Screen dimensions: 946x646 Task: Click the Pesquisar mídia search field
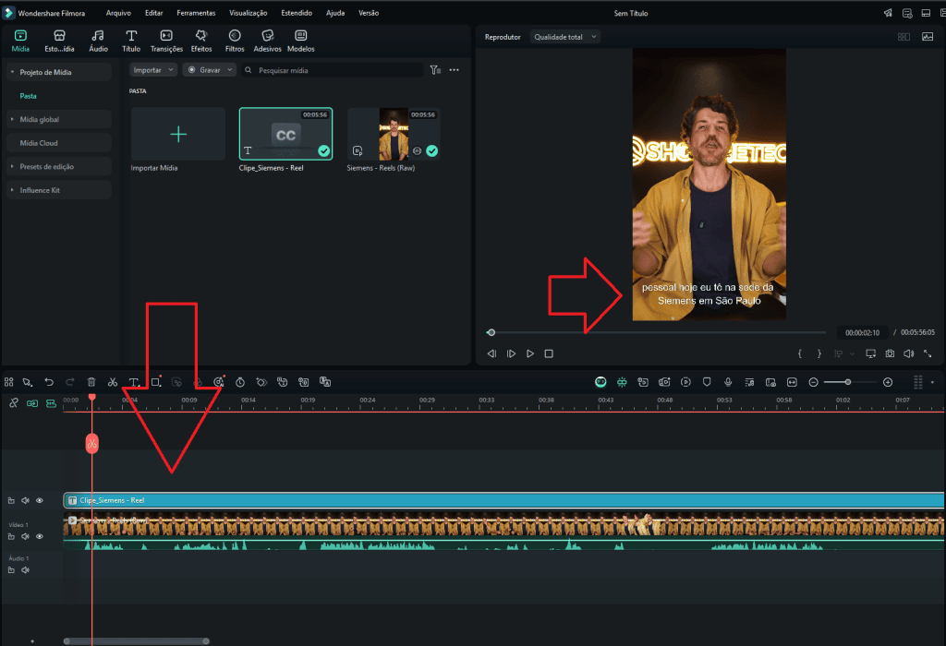333,70
